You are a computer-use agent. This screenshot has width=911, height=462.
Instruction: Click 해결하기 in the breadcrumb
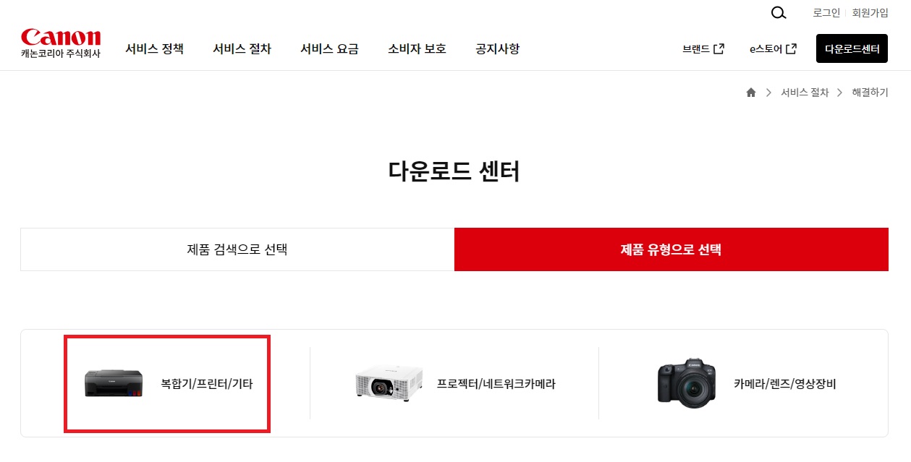[870, 92]
